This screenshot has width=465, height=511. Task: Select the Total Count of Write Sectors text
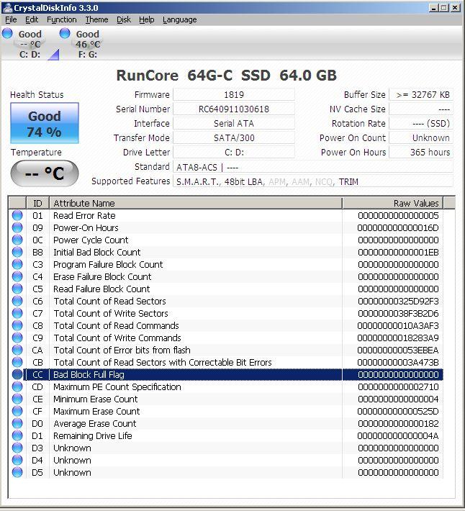111,314
